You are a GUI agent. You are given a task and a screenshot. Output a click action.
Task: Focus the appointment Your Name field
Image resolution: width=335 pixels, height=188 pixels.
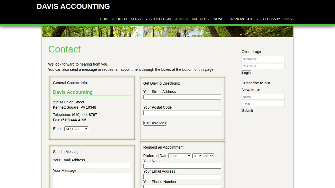(182, 166)
